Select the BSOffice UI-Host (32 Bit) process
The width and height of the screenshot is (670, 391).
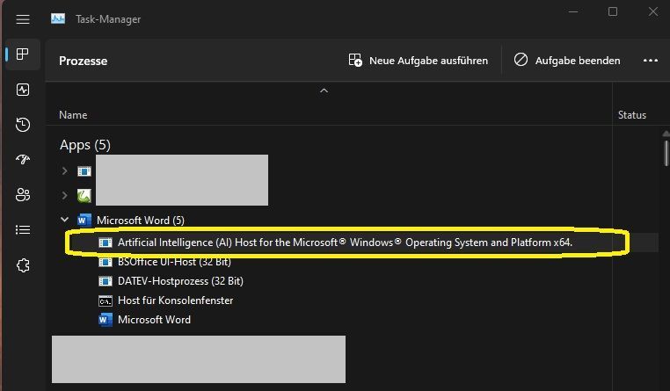(174, 262)
